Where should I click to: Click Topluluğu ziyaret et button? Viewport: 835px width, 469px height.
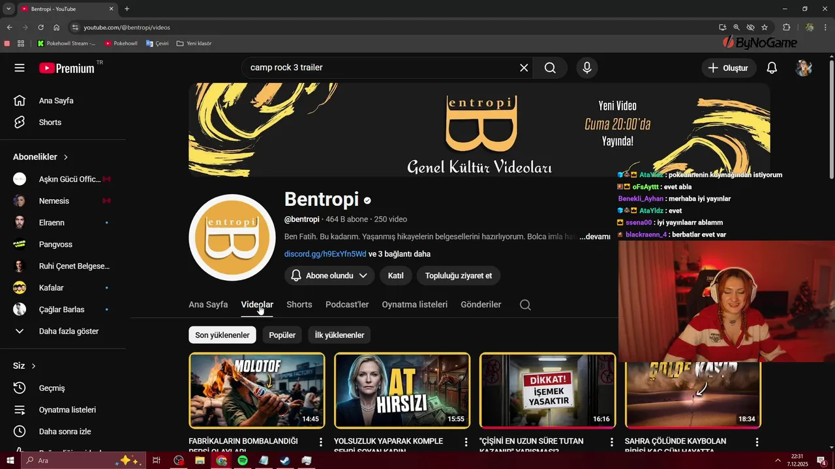coord(459,276)
